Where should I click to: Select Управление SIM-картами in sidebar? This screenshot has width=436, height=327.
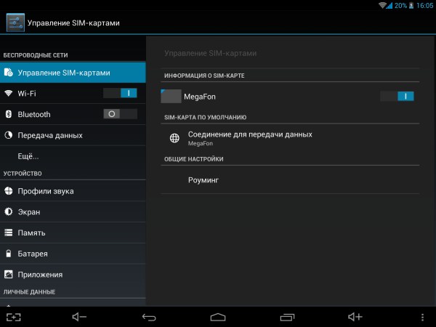(x=73, y=72)
